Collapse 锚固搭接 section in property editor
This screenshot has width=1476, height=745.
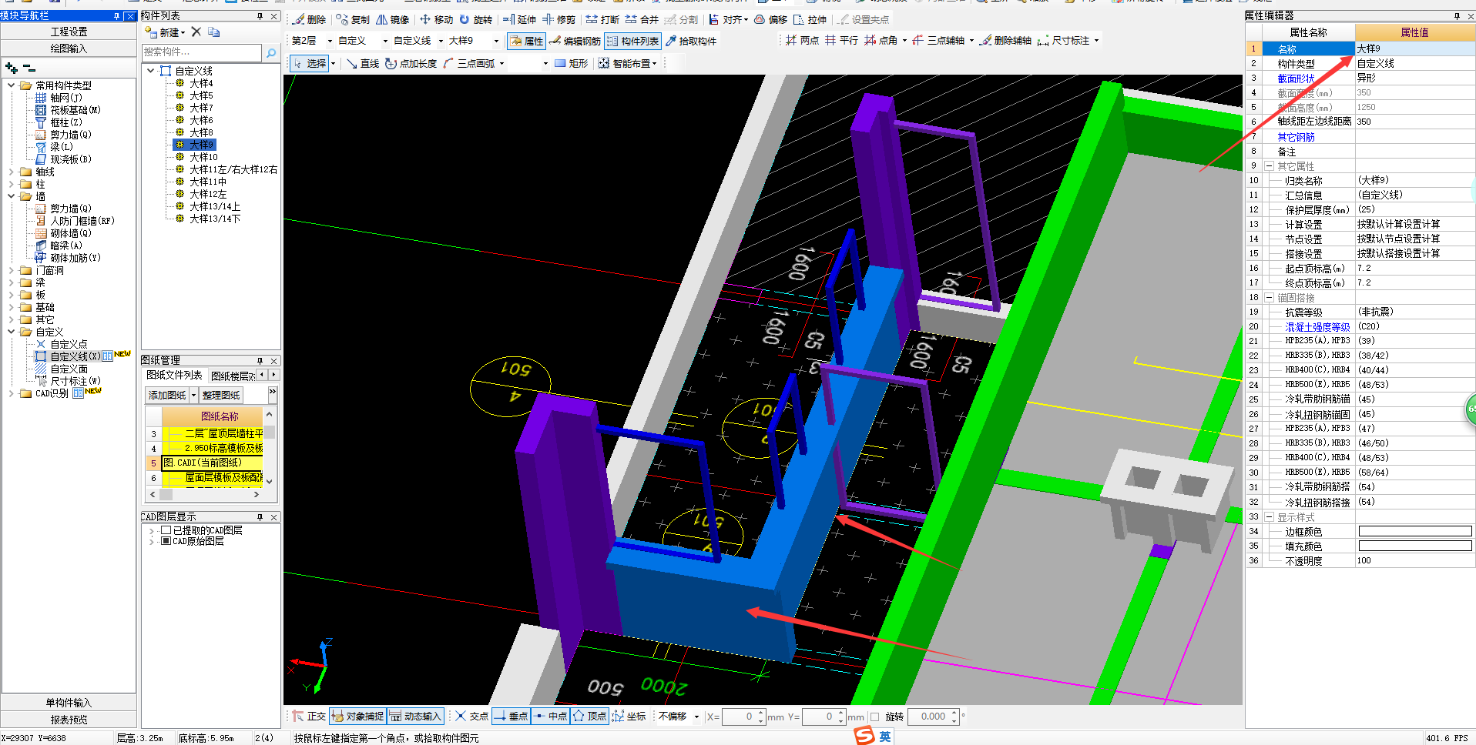(1269, 298)
